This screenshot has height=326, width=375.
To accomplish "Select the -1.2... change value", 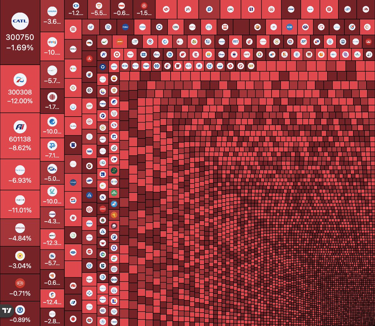I will point(76,13).
